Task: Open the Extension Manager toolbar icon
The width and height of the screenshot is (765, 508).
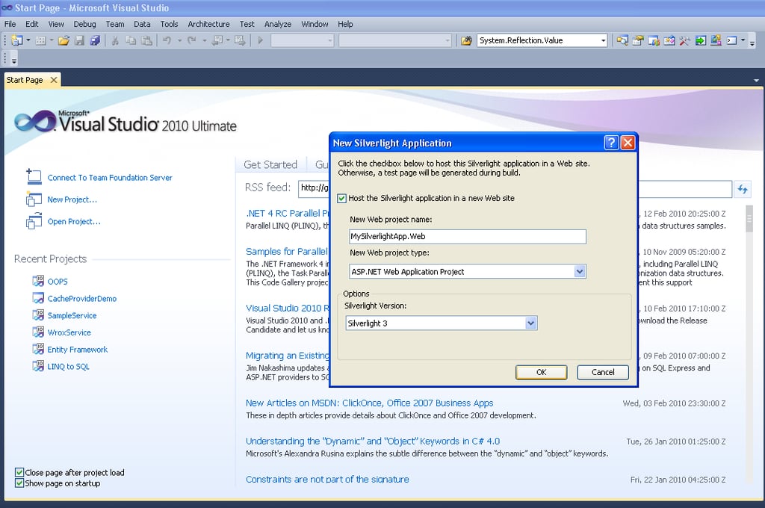Action: 716,40
